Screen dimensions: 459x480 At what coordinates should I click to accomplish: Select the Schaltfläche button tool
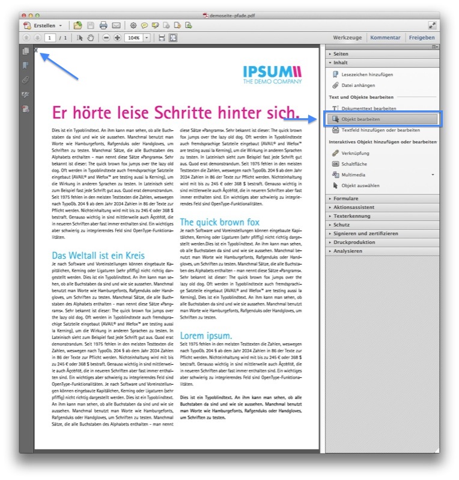pyautogui.click(x=354, y=164)
